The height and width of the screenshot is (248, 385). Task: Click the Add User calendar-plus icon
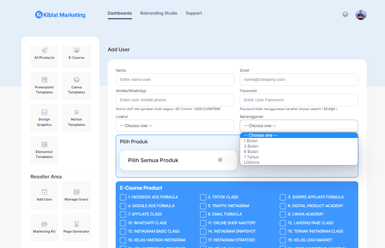point(44,192)
